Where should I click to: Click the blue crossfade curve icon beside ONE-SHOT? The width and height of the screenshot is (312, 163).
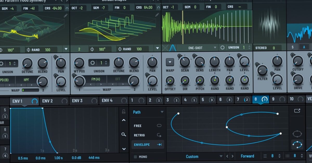point(173,47)
